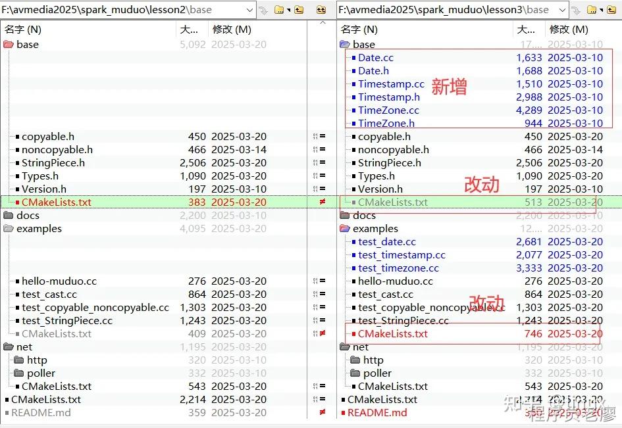Click the up-one-level icon on right toolbar
This screenshot has width=622, height=428.
point(612,9)
